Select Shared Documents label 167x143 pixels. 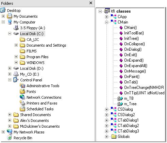pos(35,115)
